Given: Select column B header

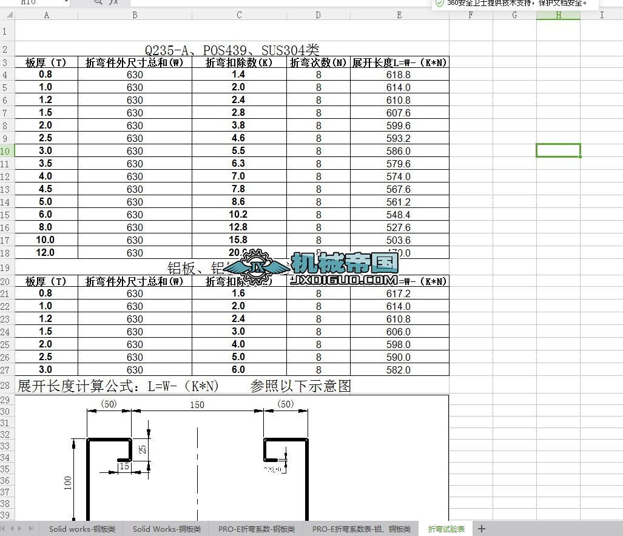Looking at the screenshot, I should click(x=135, y=15).
